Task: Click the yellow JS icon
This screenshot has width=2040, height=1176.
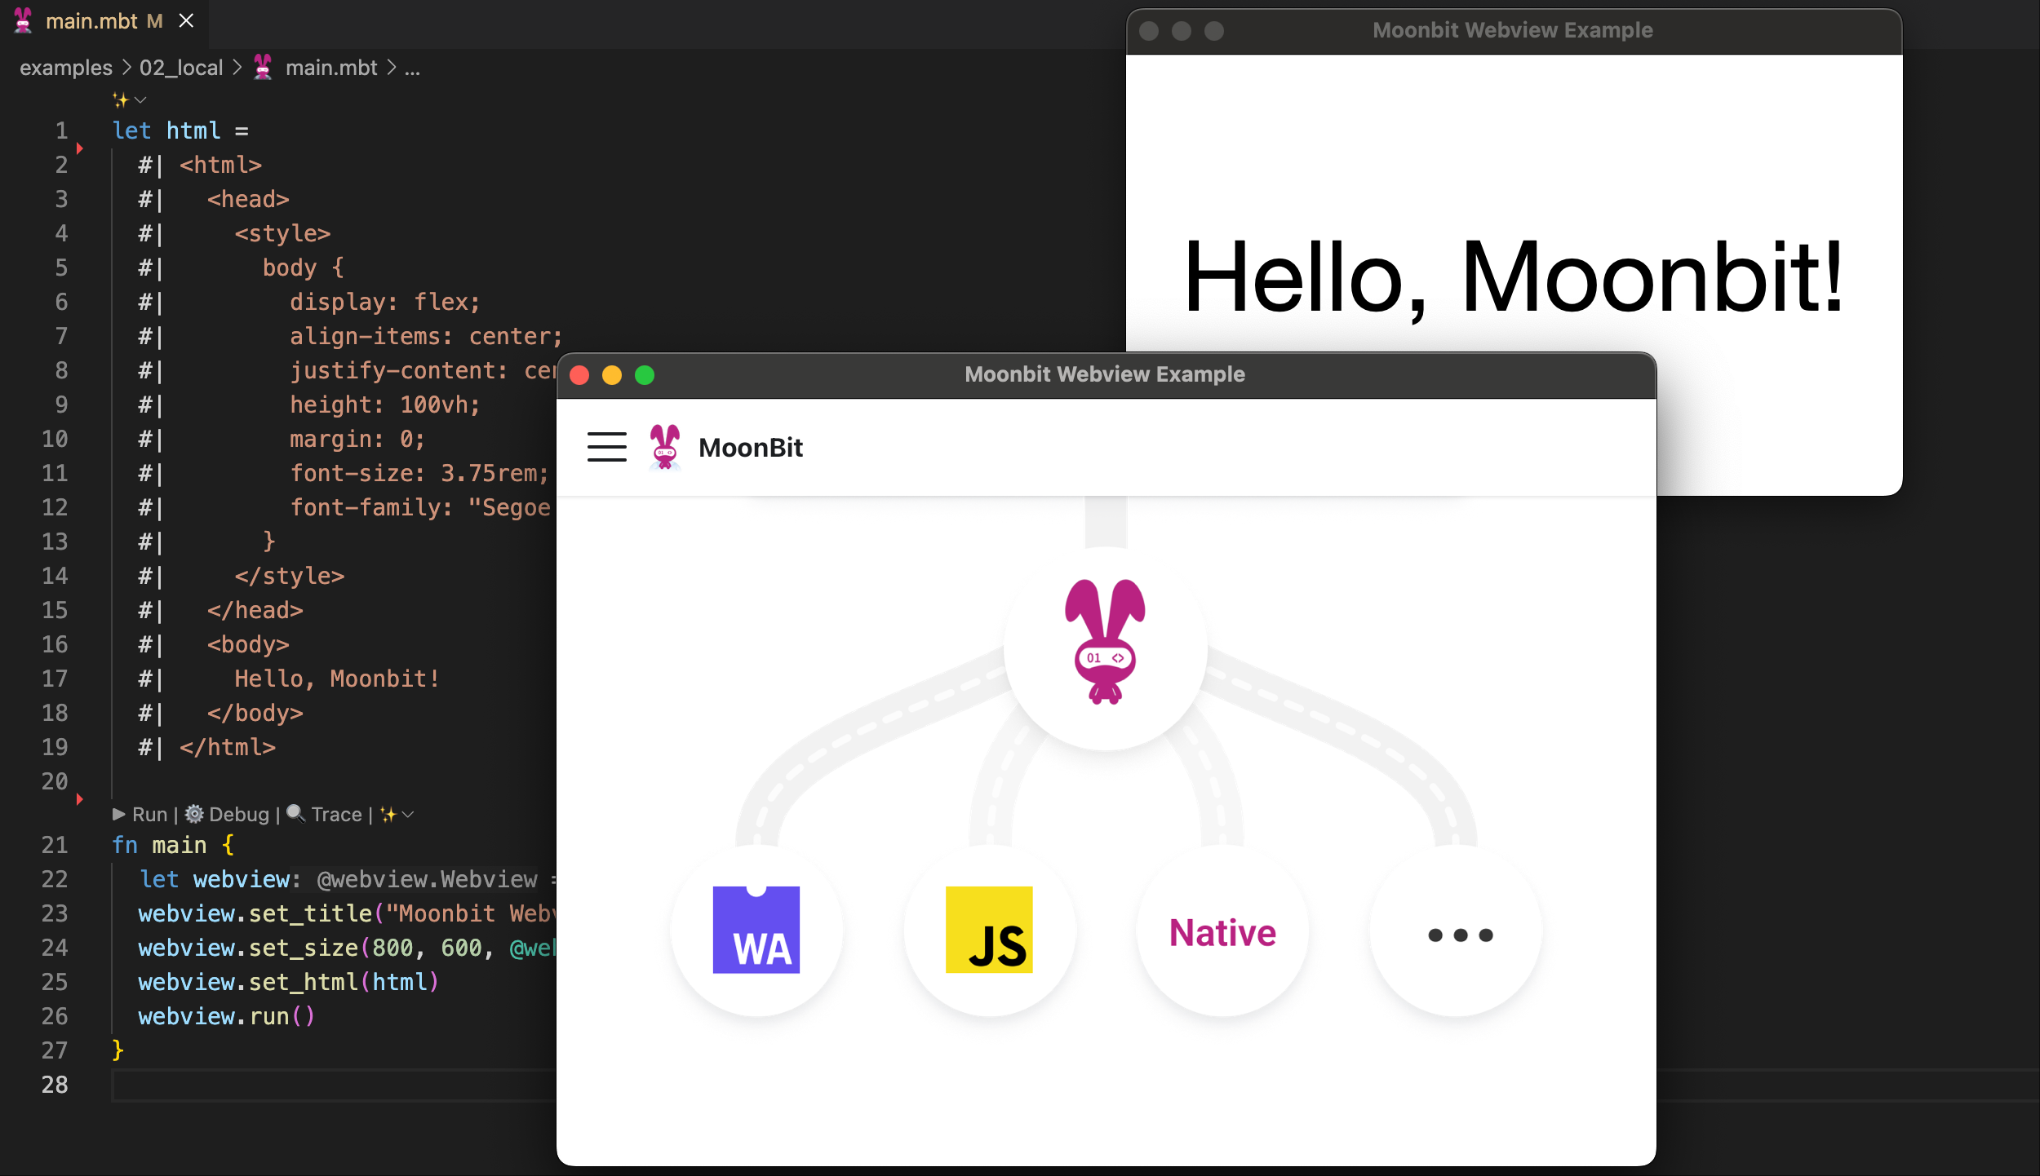Action: click(988, 930)
